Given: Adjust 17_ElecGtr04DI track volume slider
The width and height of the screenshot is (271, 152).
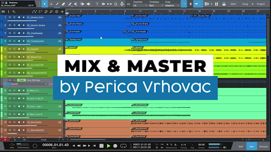Looking at the screenshot, I should pos(27,134).
